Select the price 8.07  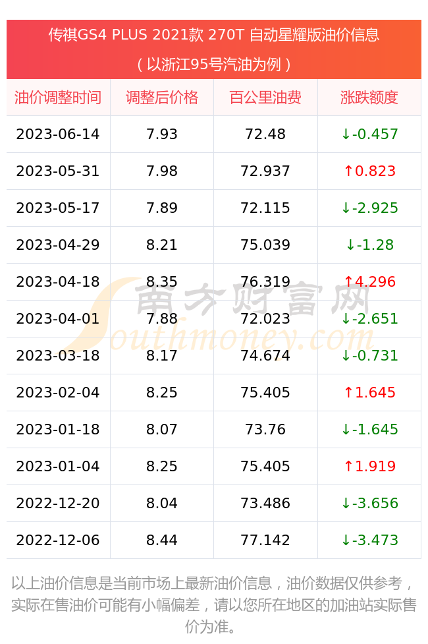point(162,430)
